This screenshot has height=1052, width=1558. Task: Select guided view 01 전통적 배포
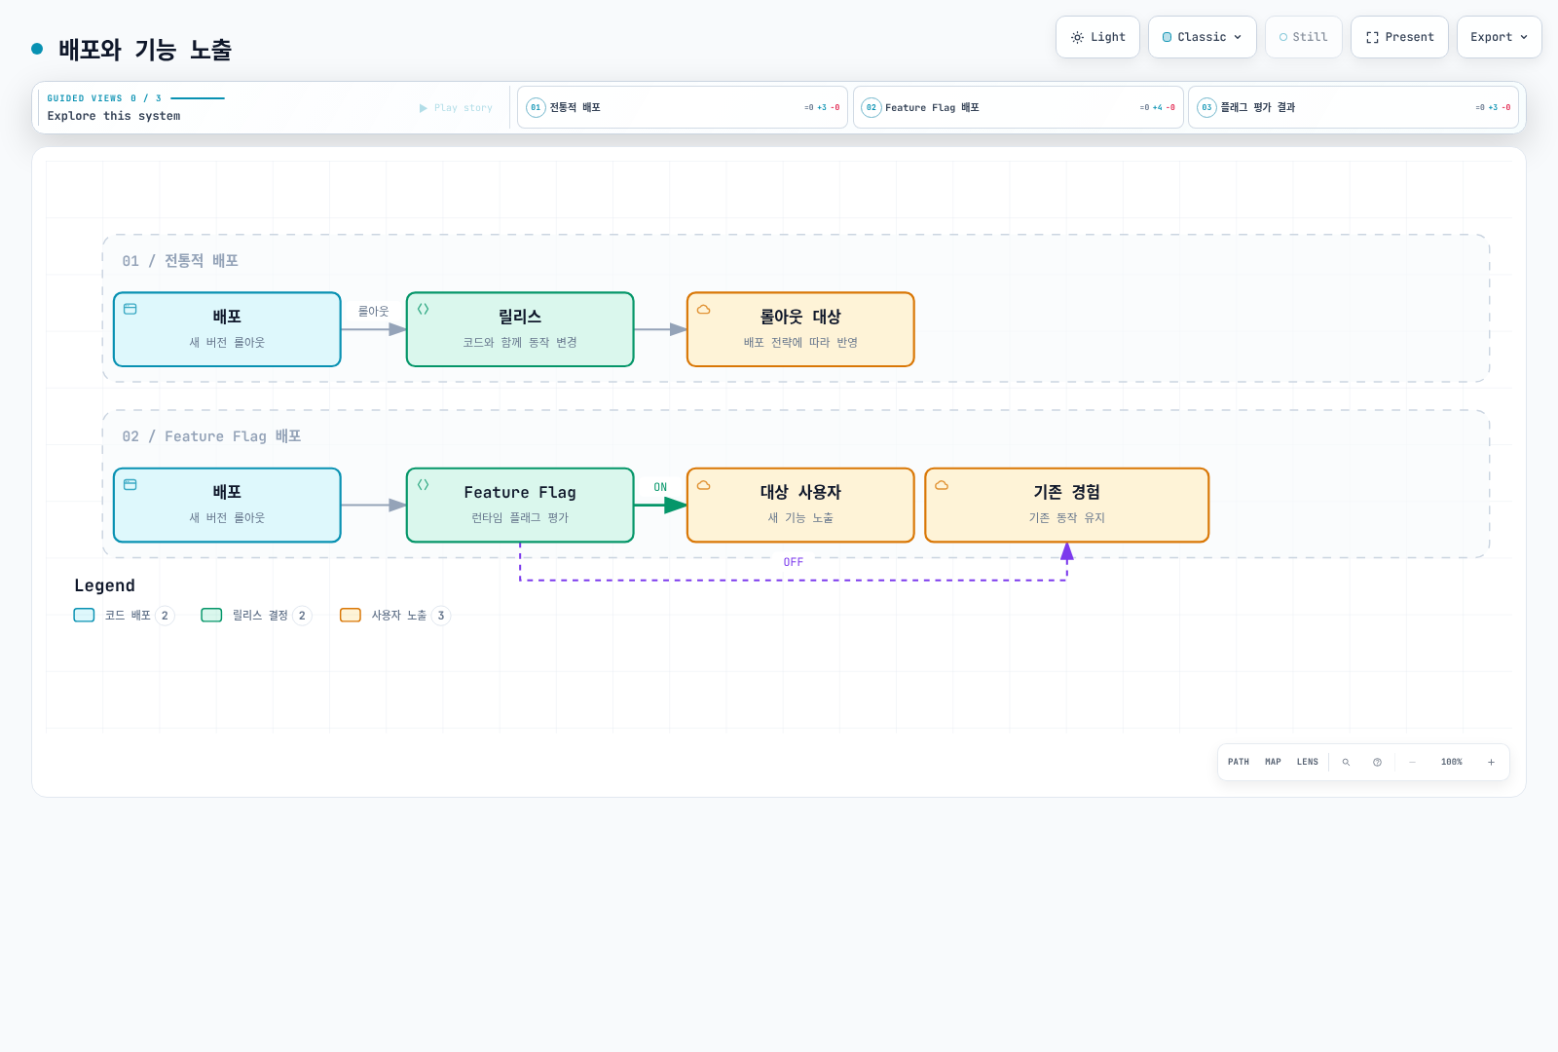tap(683, 107)
